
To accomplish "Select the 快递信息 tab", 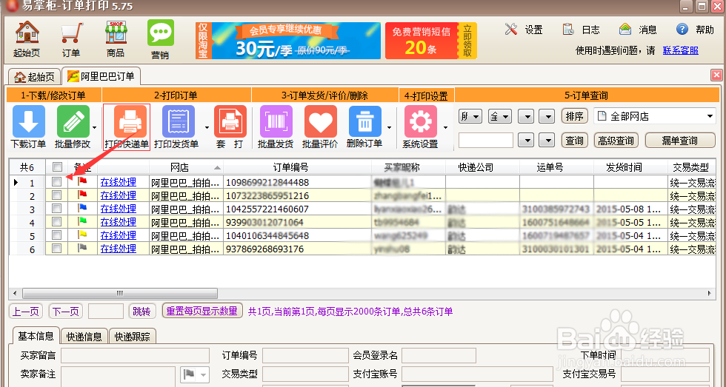I will pos(84,337).
